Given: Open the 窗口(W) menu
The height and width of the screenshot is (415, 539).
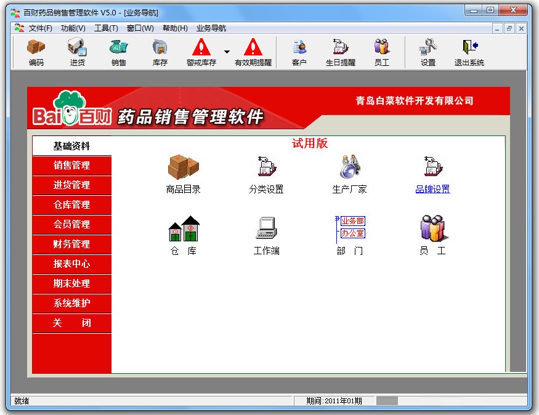Looking at the screenshot, I should pos(140,28).
